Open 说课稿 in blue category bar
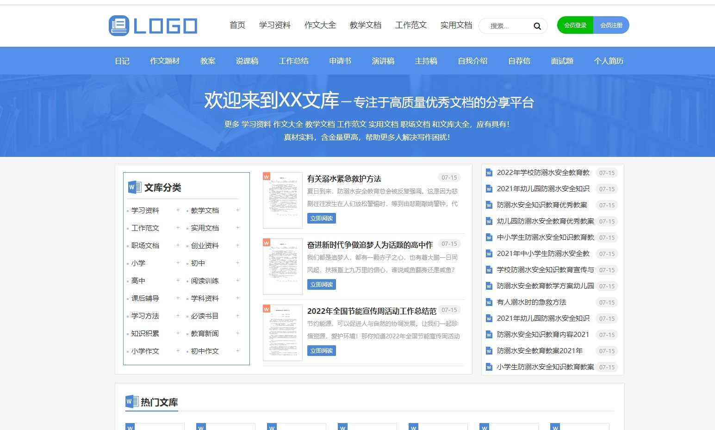 [247, 61]
